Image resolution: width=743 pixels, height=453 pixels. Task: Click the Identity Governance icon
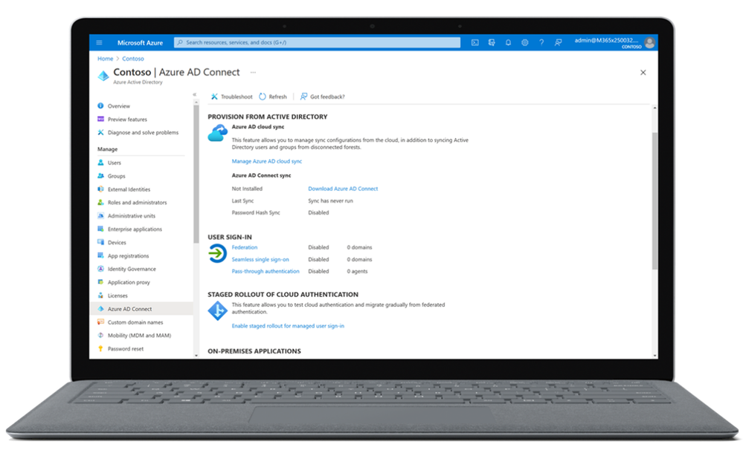coord(100,268)
